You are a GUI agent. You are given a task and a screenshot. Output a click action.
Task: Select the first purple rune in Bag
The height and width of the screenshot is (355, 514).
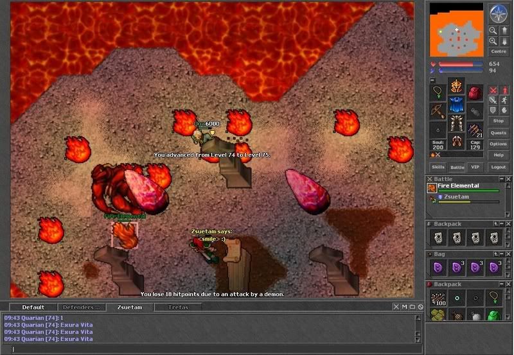(x=438, y=268)
